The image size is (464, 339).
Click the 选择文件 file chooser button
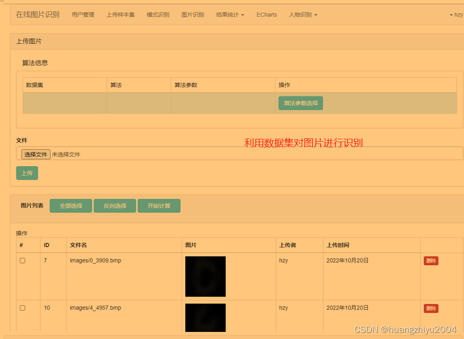36,154
